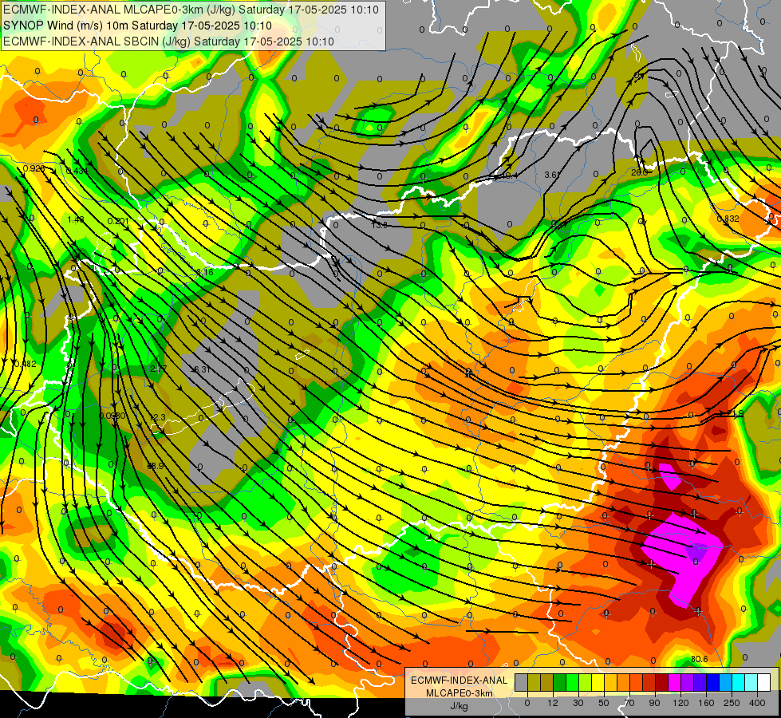Click the legend title ECMWF-INDEX-ANAL
Viewport: 781px width, 718px height.
point(460,681)
